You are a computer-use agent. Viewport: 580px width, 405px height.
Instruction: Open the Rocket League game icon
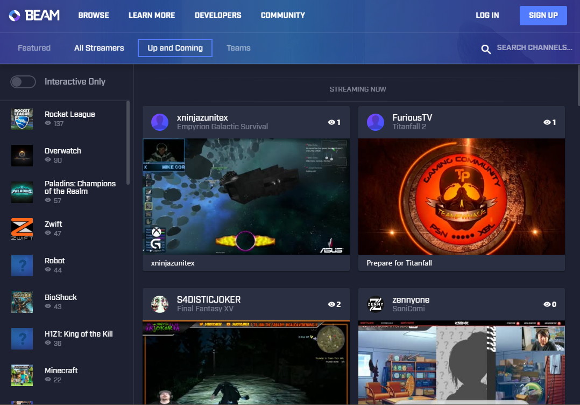click(x=22, y=119)
